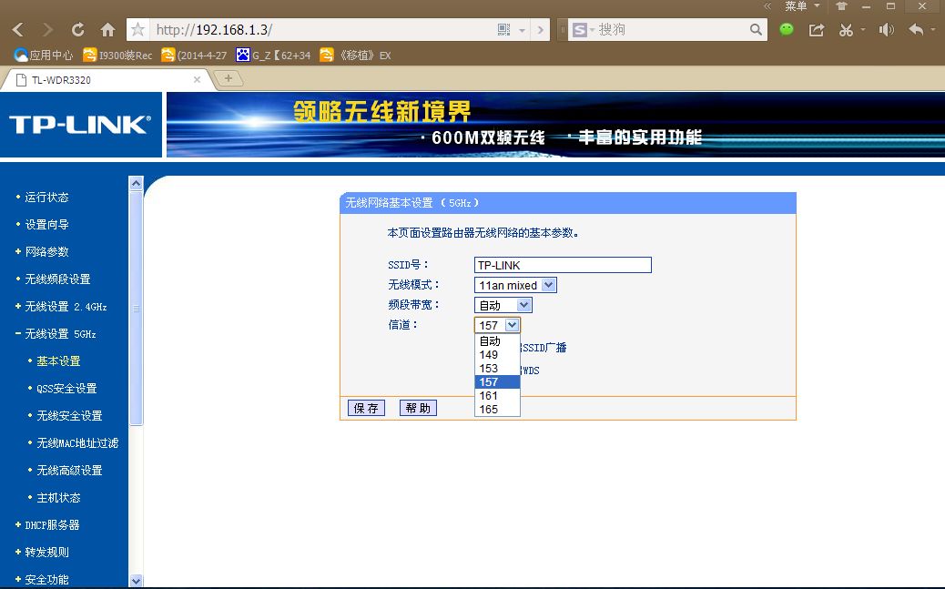Open the WeChat icon in the browser toolbar
Image resolution: width=945 pixels, height=589 pixels.
coord(785,29)
